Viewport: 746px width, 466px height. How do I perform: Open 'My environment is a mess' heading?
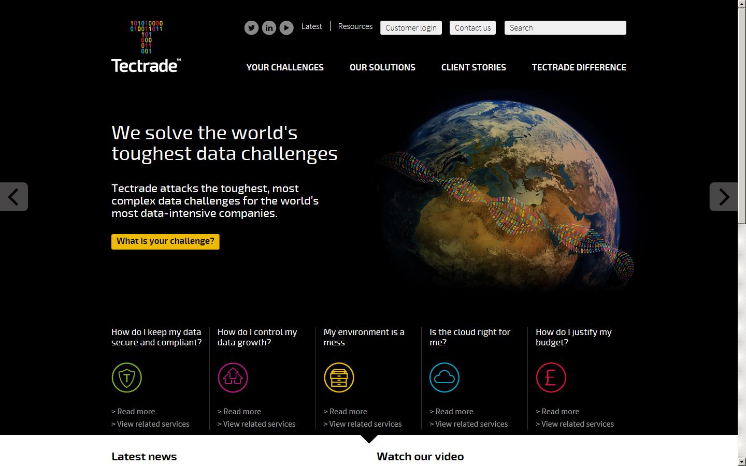tap(364, 337)
